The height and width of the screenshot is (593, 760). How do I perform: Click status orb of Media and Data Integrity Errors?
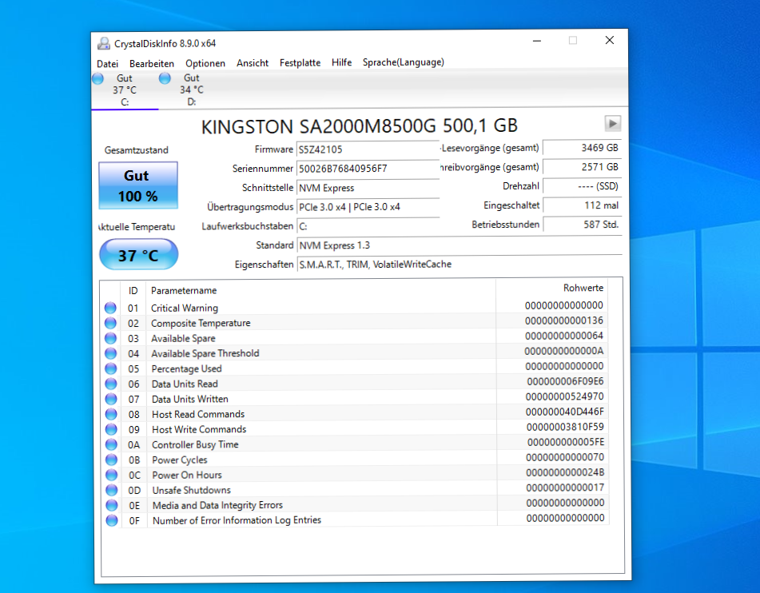pyautogui.click(x=111, y=505)
